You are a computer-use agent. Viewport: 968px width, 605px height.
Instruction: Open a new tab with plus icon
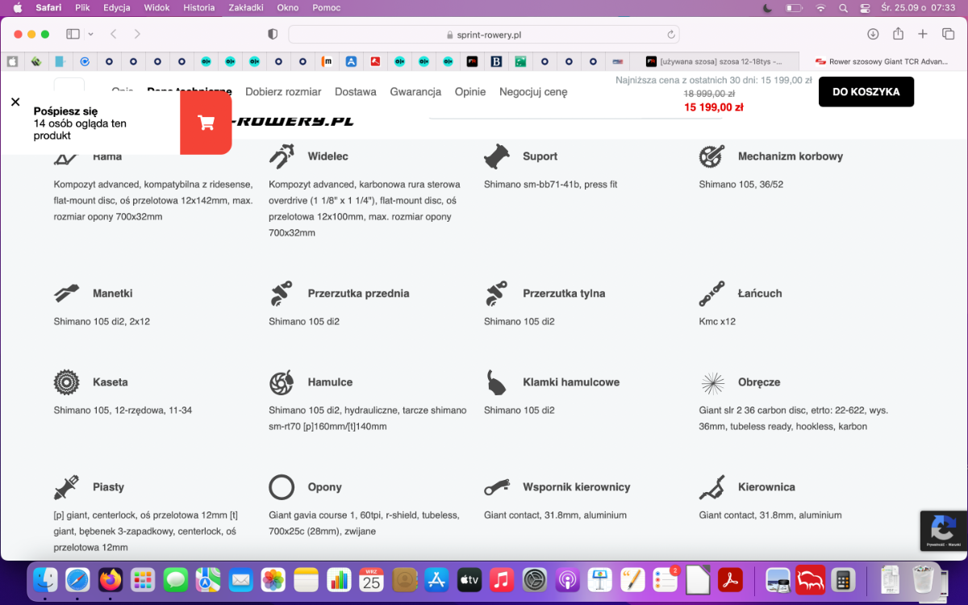(x=923, y=34)
